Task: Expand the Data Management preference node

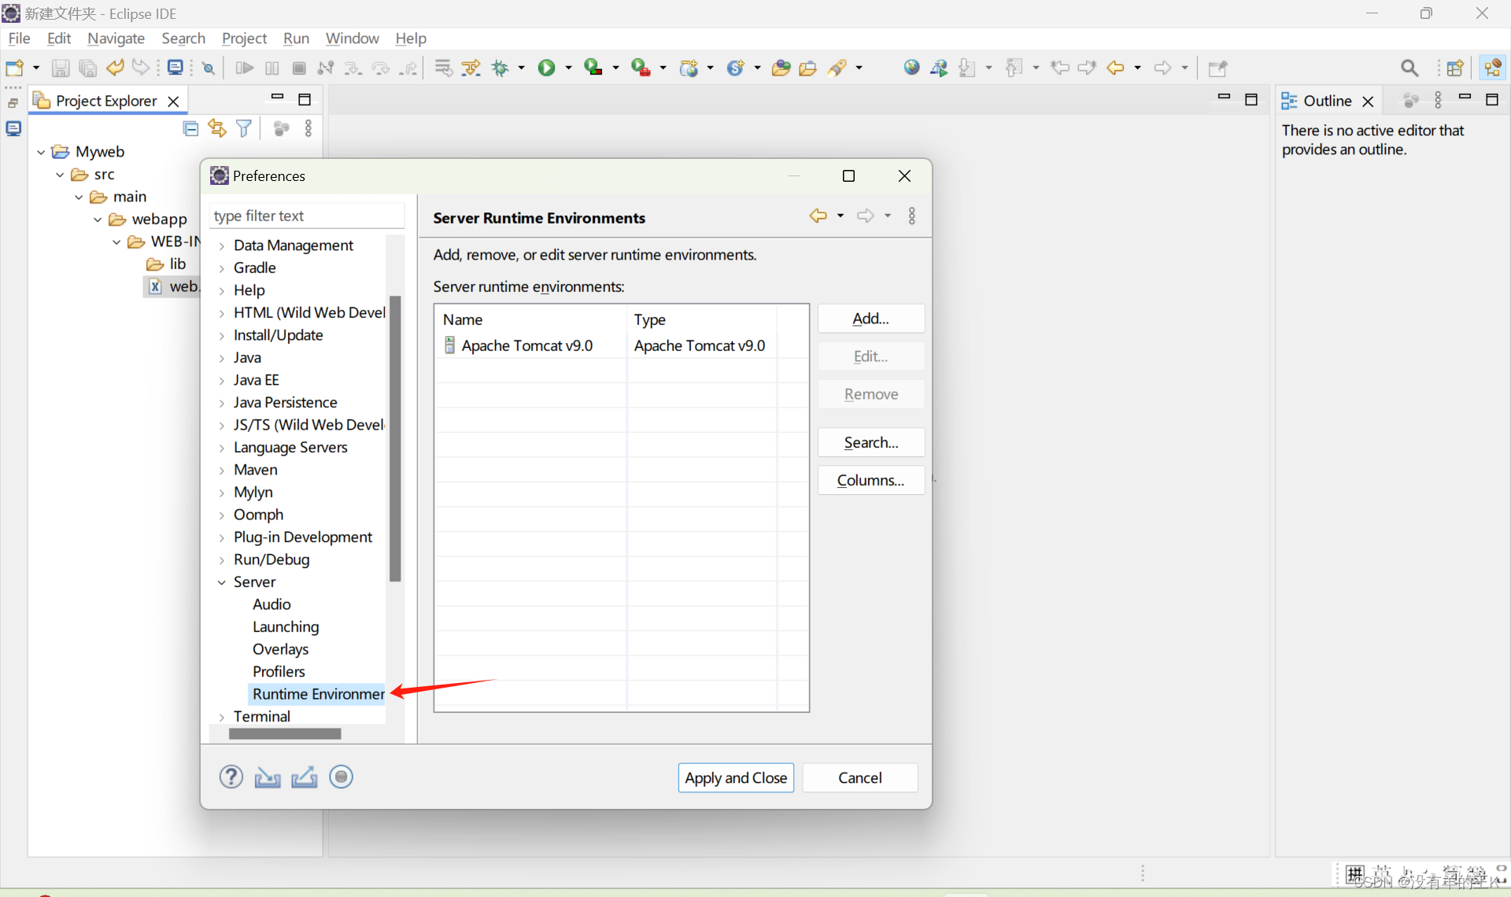Action: tap(222, 246)
